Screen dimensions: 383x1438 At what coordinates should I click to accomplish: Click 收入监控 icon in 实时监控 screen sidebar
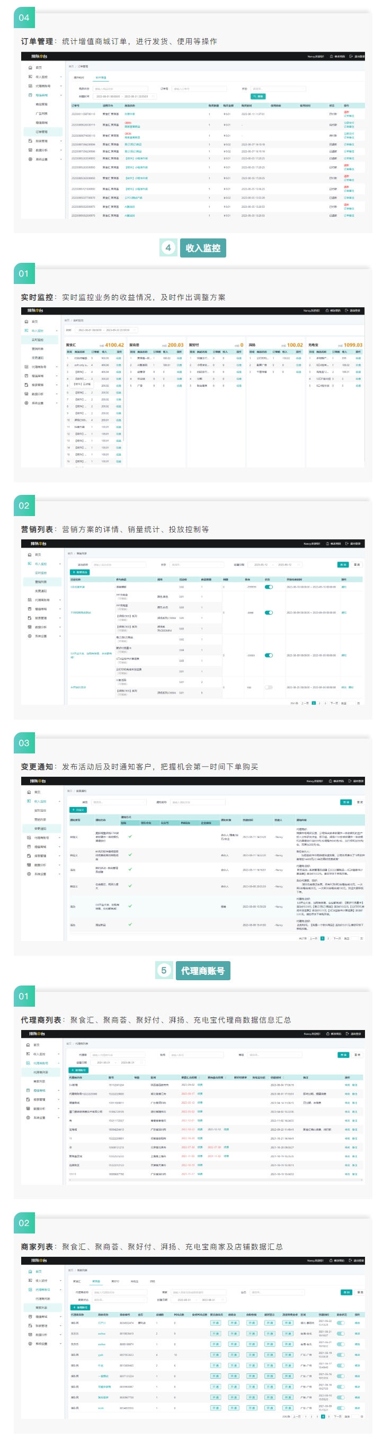point(26,331)
